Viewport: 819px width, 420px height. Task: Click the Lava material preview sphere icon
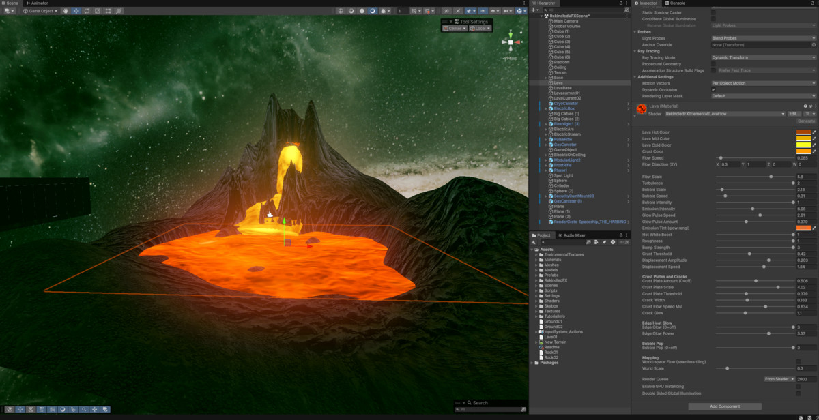pyautogui.click(x=642, y=109)
